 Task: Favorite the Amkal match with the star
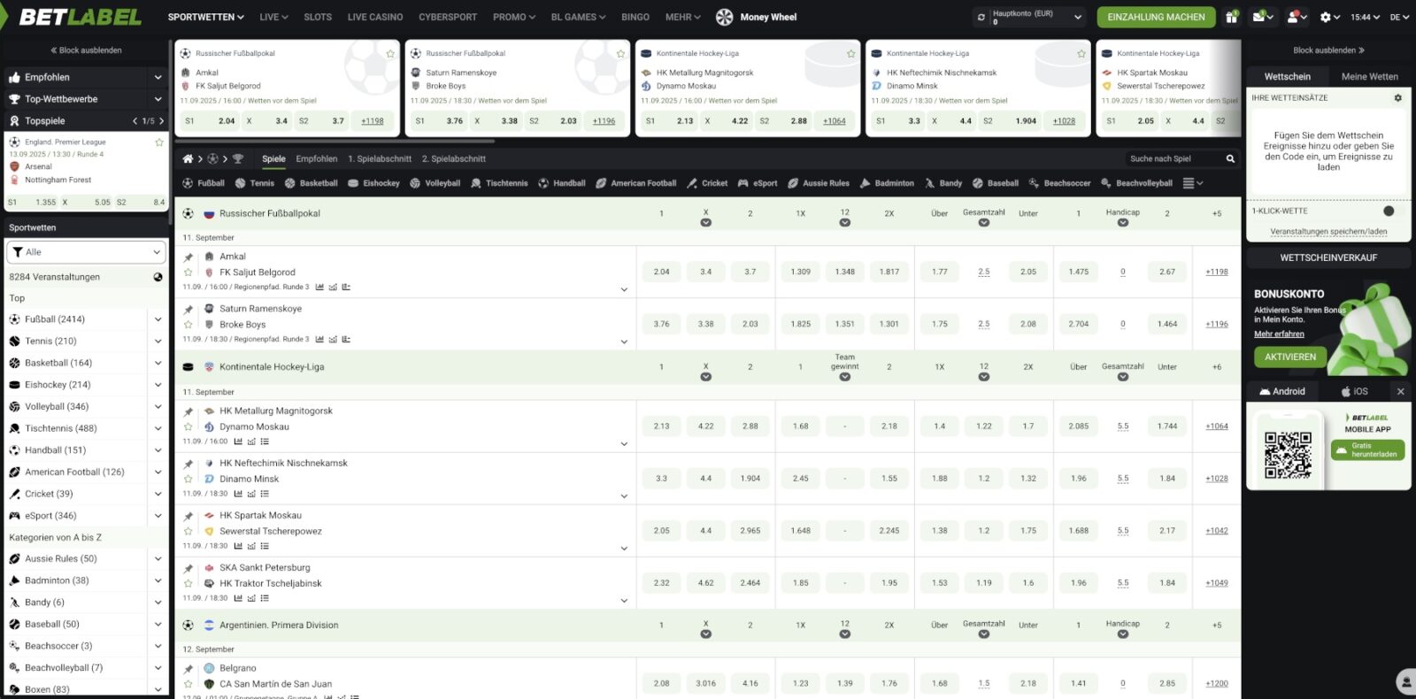[189, 273]
